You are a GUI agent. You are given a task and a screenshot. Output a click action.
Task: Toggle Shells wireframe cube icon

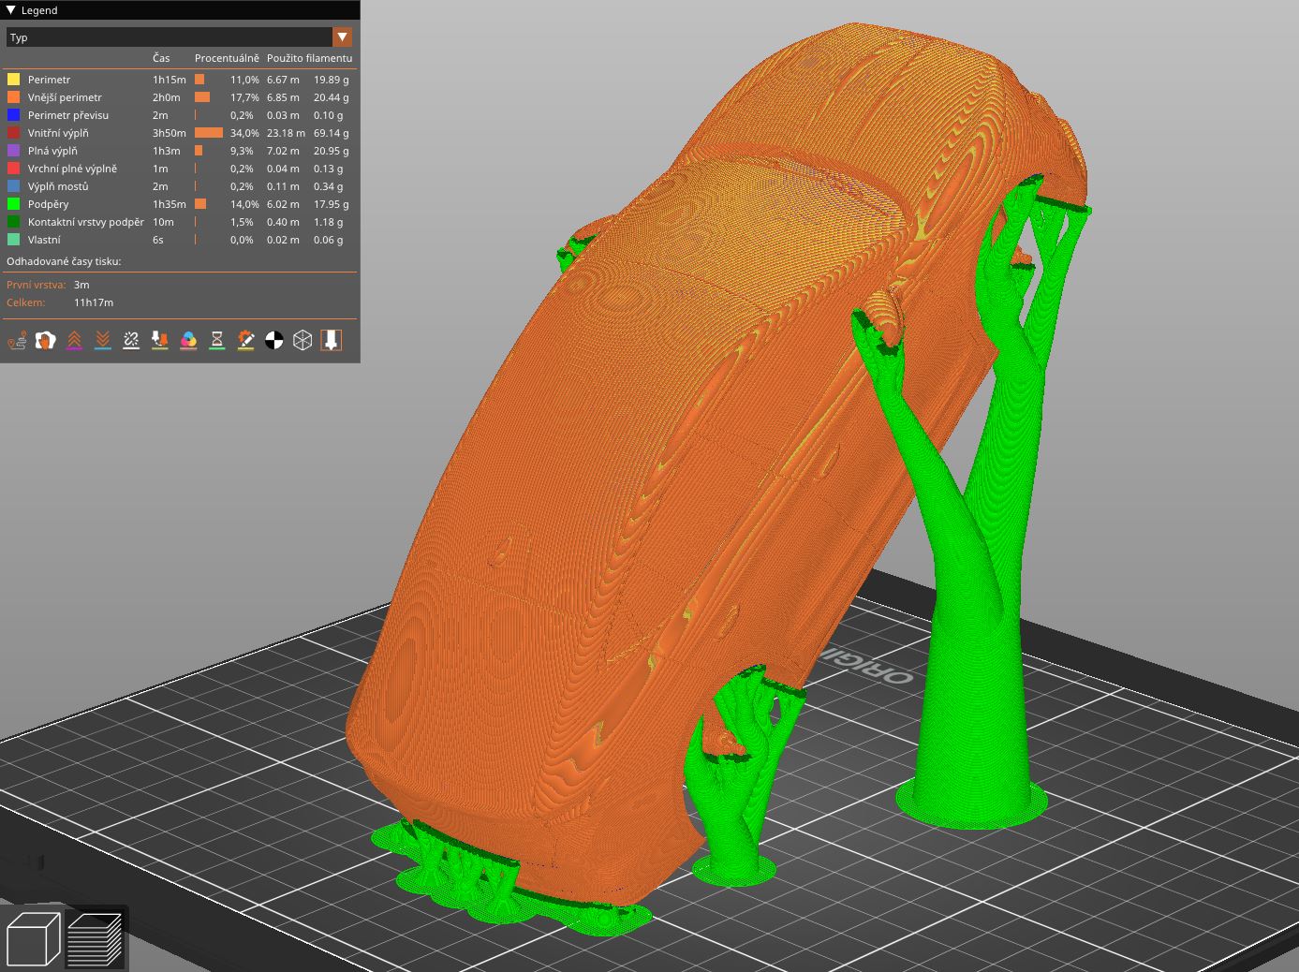coord(303,340)
